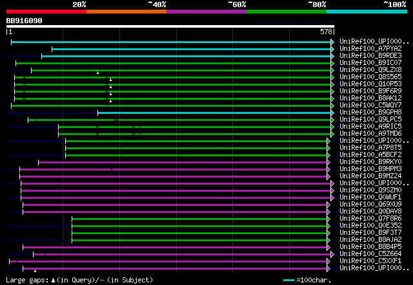This screenshot has width=413, height=285.
Task: Click the arrowhead of the UniRef100_A7PYA2 alignment
Action: pos(332,49)
